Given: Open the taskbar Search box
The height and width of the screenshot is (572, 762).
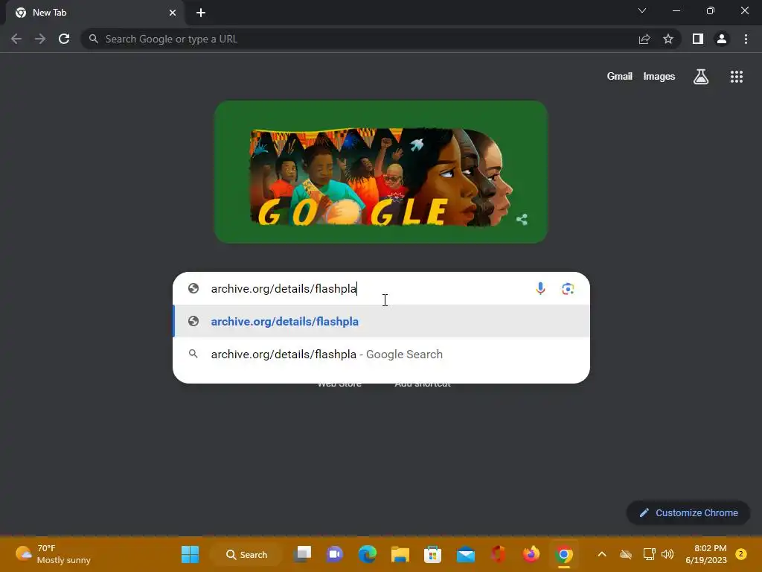Looking at the screenshot, I should pyautogui.click(x=246, y=554).
